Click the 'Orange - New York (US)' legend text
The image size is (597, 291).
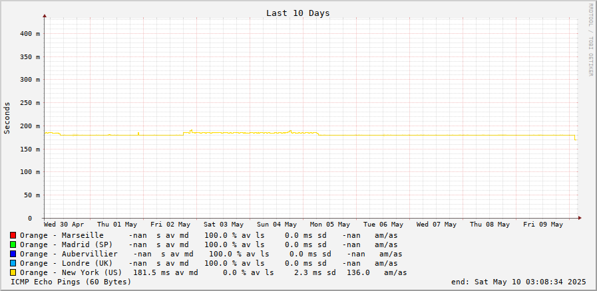[x=71, y=272]
